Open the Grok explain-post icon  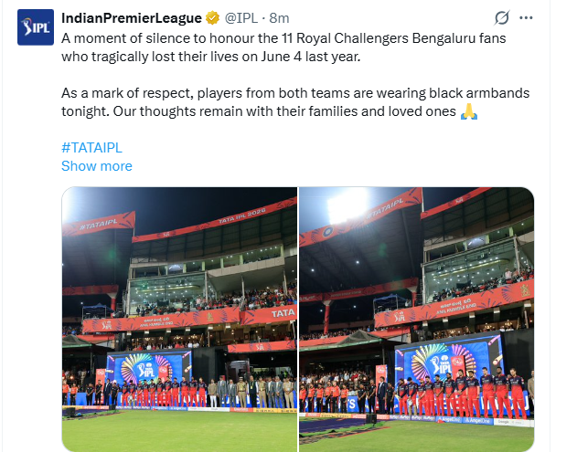(x=502, y=17)
